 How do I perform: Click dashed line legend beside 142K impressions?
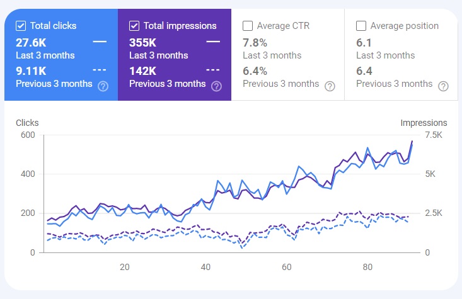pos(213,70)
